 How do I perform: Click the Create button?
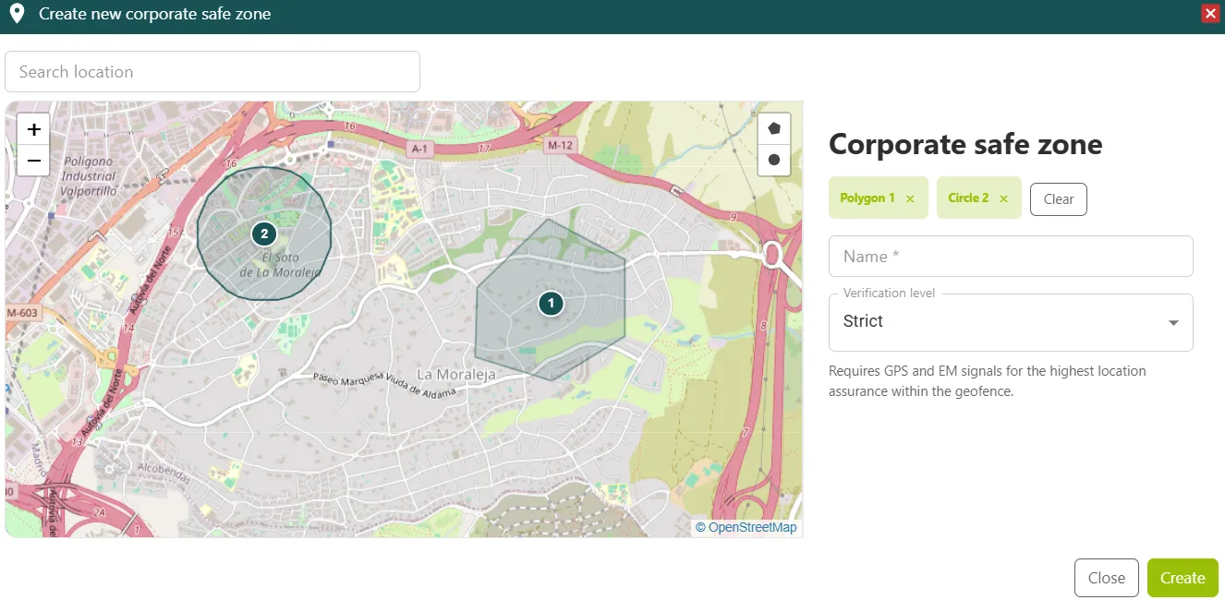1183,578
